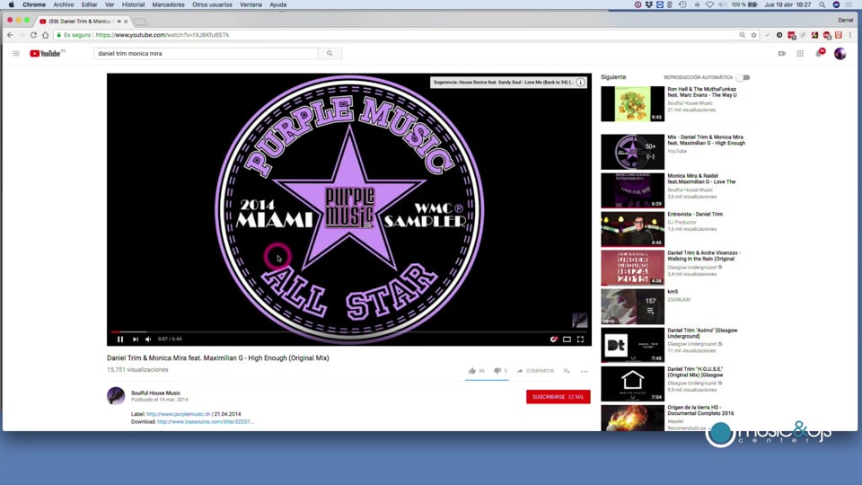
Task: Open the suggestion card info icon
Action: pyautogui.click(x=581, y=83)
